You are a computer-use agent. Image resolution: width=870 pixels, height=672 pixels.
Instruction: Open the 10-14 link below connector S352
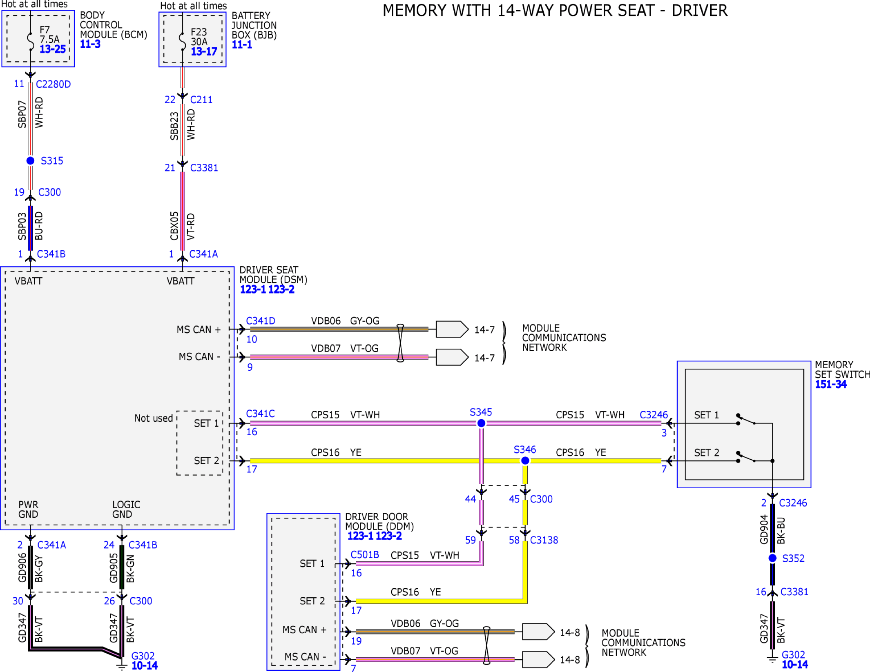click(x=794, y=665)
